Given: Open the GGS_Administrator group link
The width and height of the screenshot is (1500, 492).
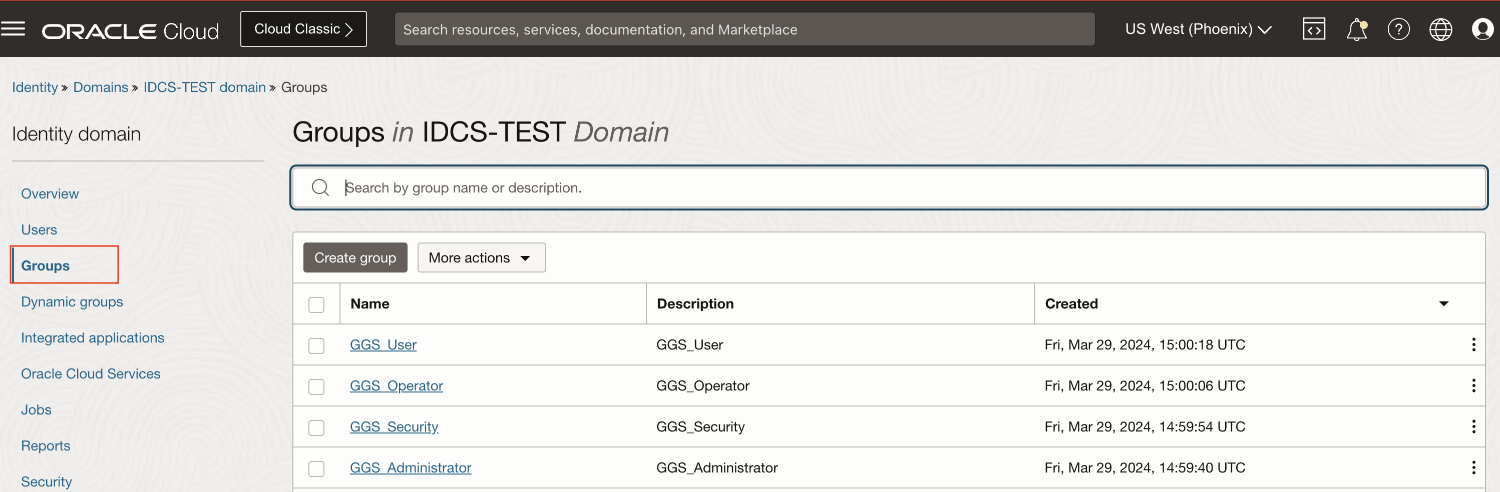Looking at the screenshot, I should click(x=410, y=467).
